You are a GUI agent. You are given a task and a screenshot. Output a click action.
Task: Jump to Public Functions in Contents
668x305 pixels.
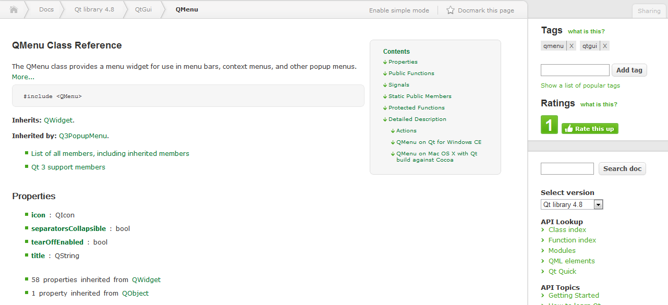411,74
